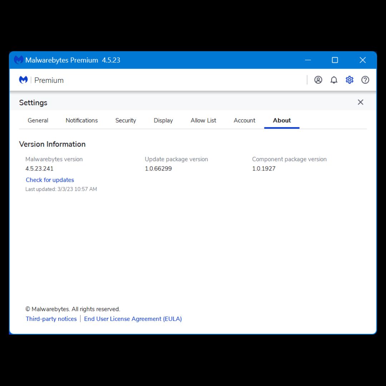The width and height of the screenshot is (386, 386).
Task: Open the Third-party notices link
Action: [51, 318]
